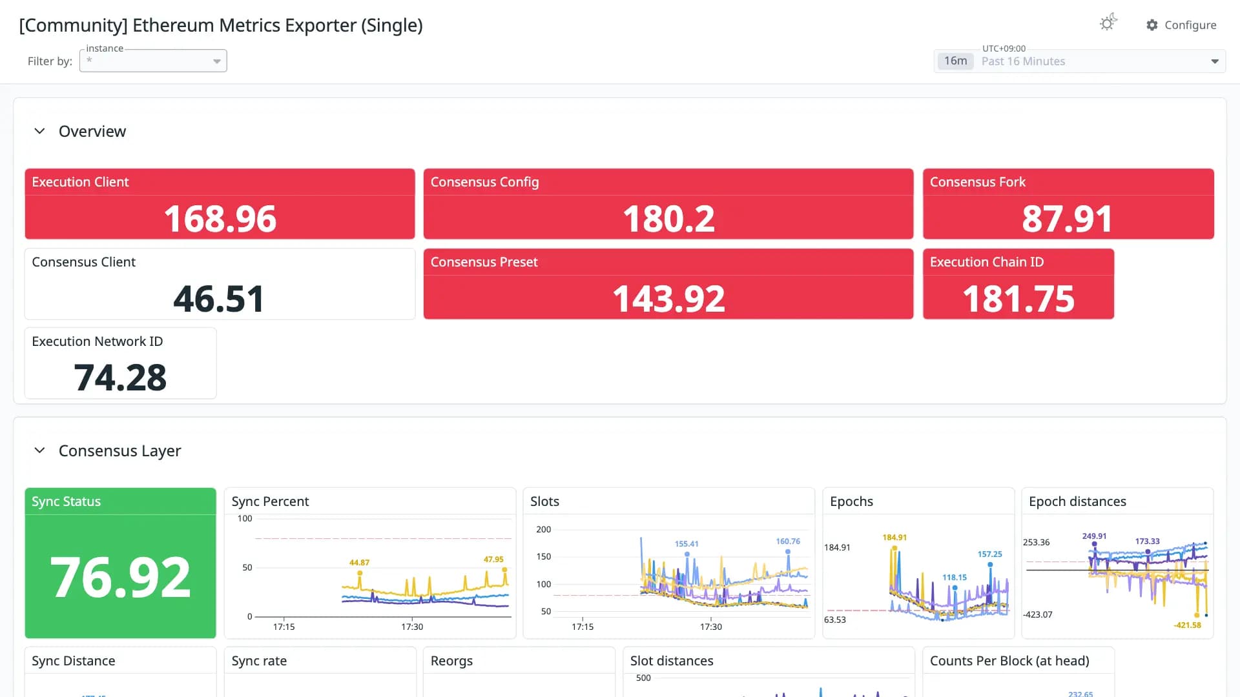The image size is (1240, 697).
Task: Open the instance filter dropdown
Action: click(153, 61)
